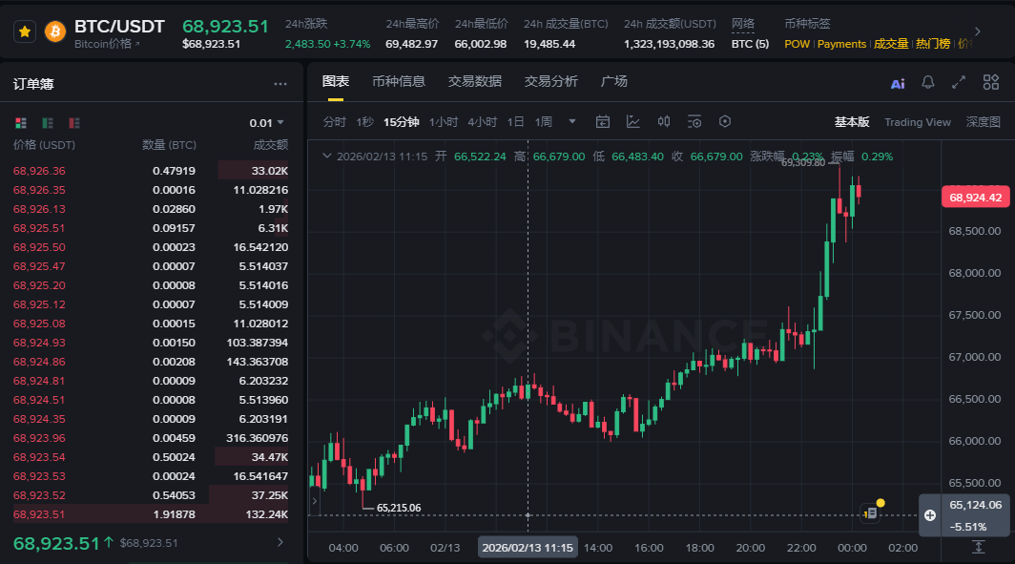This screenshot has width=1015, height=564.
Task: Switch to Trading View chart
Action: [918, 122]
